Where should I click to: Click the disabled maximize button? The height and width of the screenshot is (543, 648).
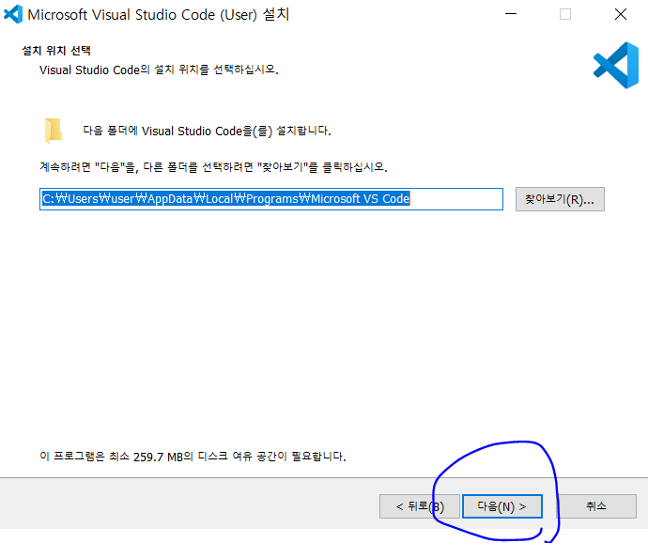(x=565, y=14)
